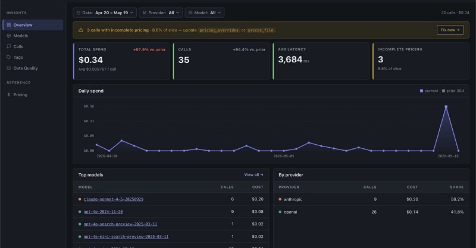This screenshot has height=248, width=476.
Task: Toggle the current series in chart legend
Action: point(428,91)
